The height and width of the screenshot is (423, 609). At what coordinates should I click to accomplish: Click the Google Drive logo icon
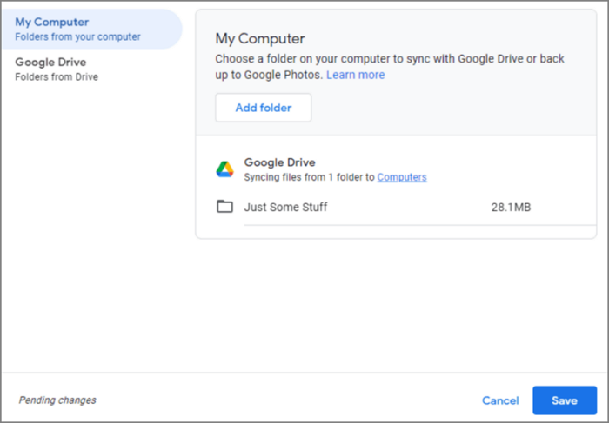(x=224, y=169)
